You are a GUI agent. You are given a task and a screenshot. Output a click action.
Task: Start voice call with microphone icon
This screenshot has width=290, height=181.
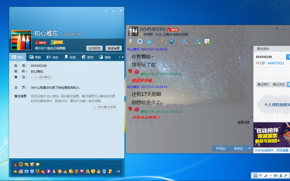tap(130, 42)
